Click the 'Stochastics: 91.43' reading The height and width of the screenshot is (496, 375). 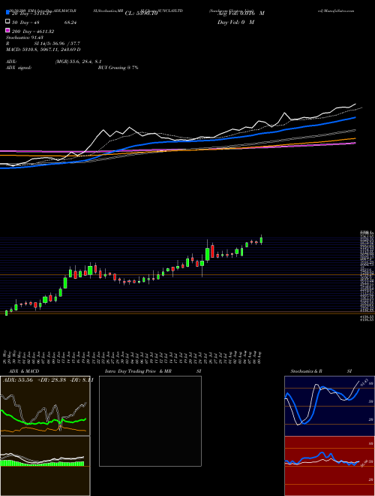point(25,38)
